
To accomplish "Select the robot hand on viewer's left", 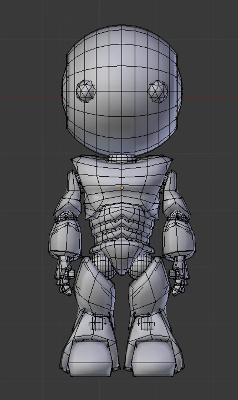I will pos(64,276).
